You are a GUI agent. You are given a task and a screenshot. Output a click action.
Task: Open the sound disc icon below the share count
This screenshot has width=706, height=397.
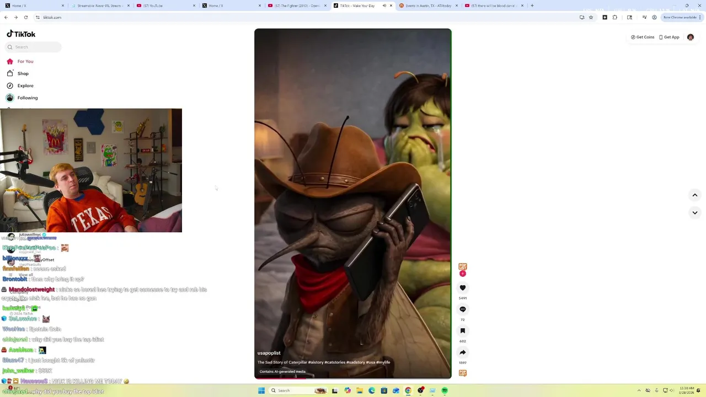463,373
